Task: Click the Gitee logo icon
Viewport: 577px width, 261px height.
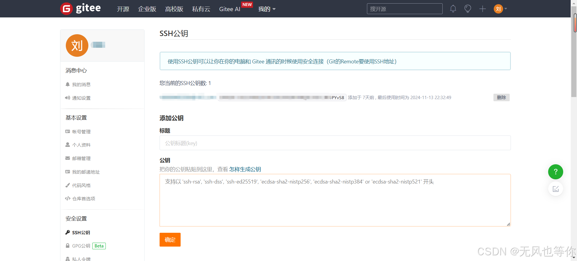Action: point(66,9)
